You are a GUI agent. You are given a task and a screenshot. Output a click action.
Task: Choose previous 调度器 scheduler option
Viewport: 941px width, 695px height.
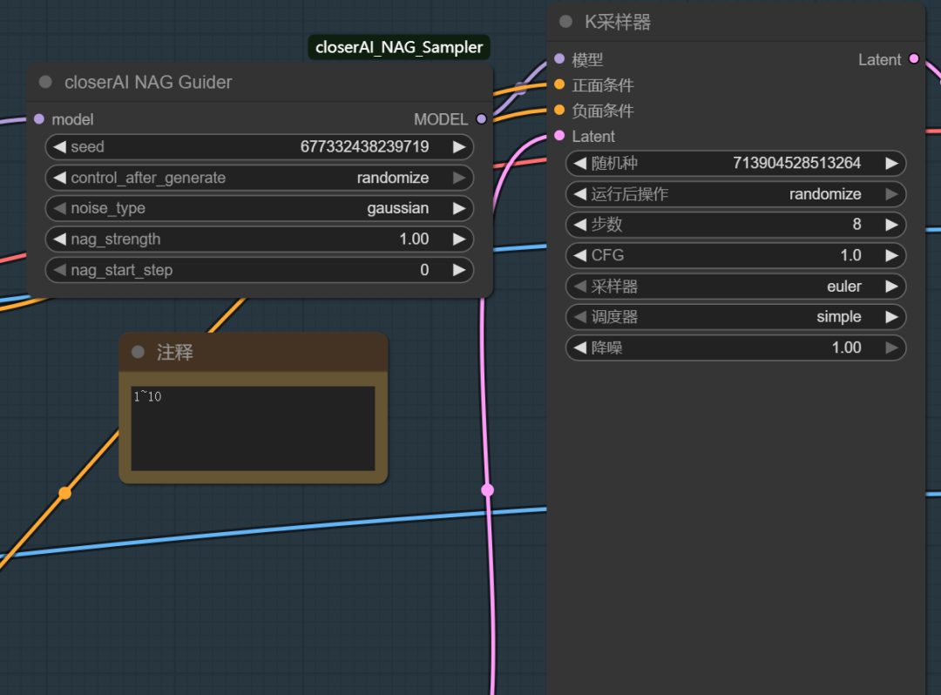579,317
